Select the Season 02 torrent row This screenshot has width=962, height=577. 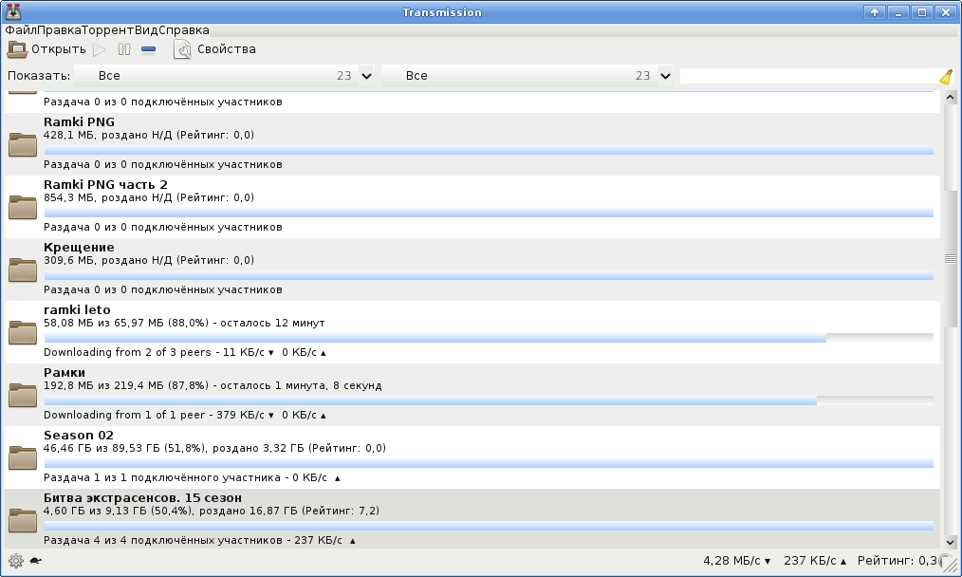click(x=472, y=456)
